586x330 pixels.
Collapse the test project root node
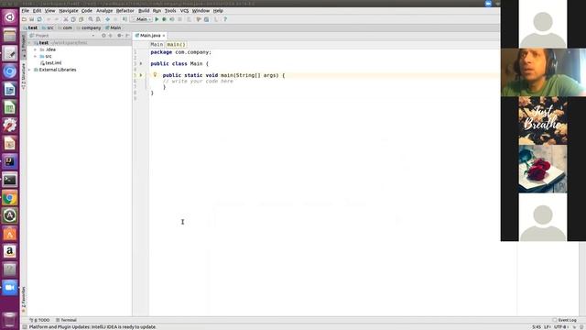(x=29, y=43)
